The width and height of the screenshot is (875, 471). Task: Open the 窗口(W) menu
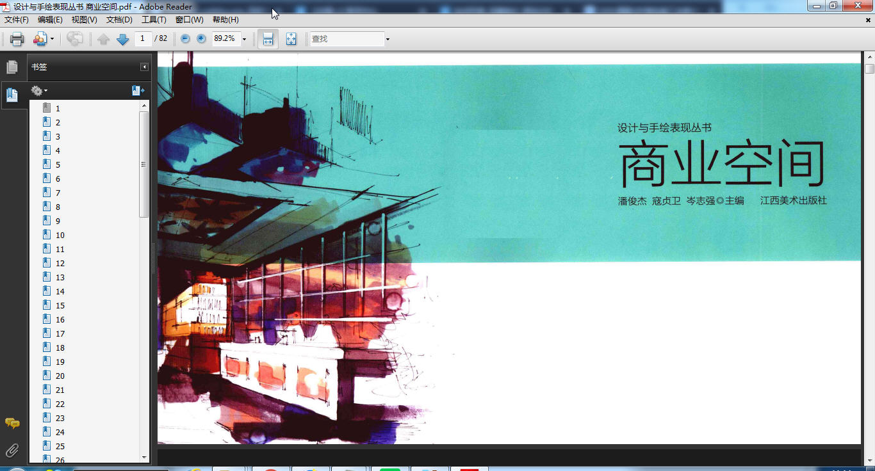click(190, 20)
